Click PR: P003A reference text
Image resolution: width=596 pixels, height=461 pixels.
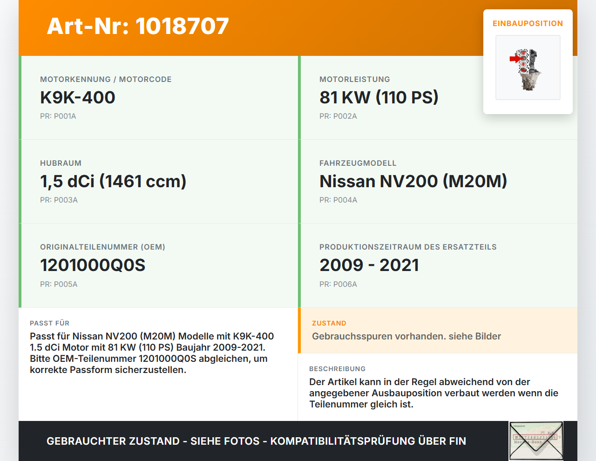59,200
